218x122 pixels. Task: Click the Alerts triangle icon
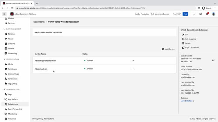(x=6, y=64)
